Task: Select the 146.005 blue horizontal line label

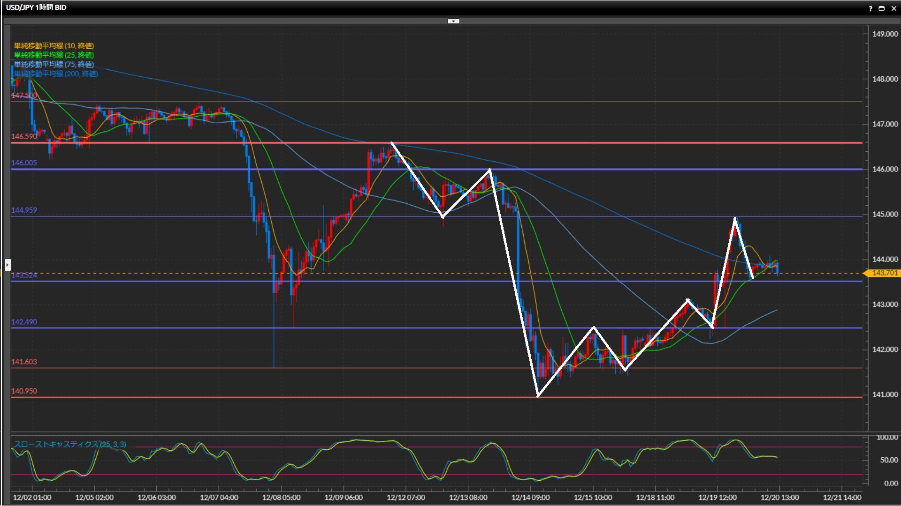Action: click(24, 163)
